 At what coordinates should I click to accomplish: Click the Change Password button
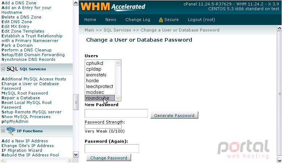pyautogui.click(x=109, y=158)
